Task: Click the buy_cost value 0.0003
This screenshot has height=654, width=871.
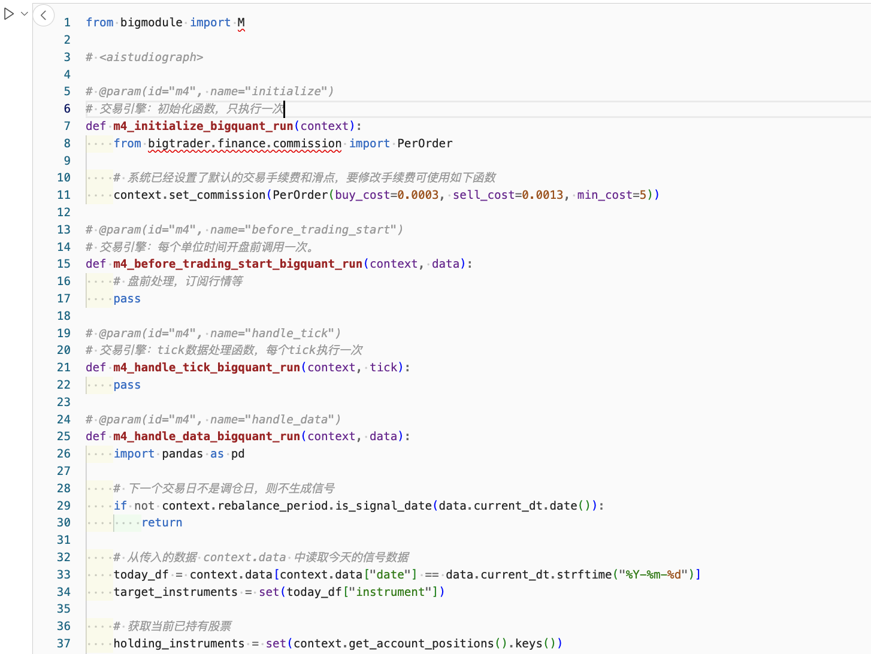Action: [x=418, y=195]
